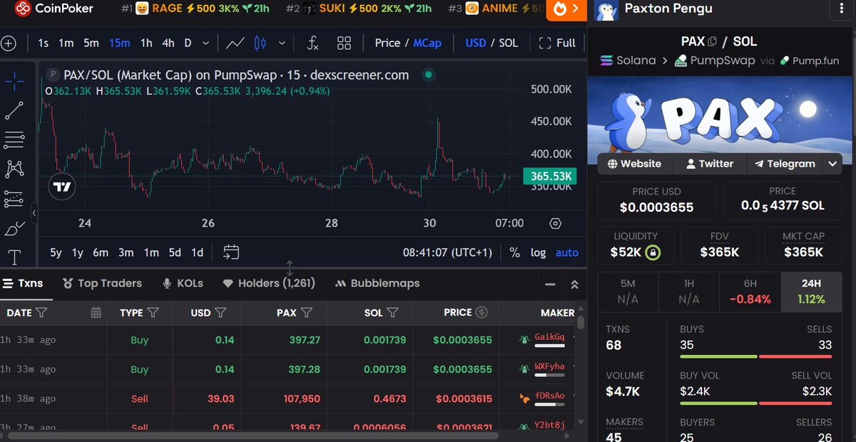This screenshot has height=442, width=856.
Task: Filter transactions by PAX amount
Action: (x=306, y=312)
